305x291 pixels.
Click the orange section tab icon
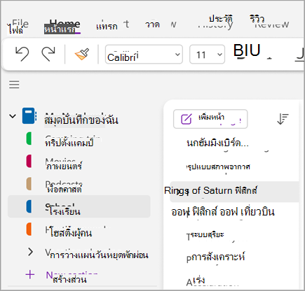tap(29, 229)
